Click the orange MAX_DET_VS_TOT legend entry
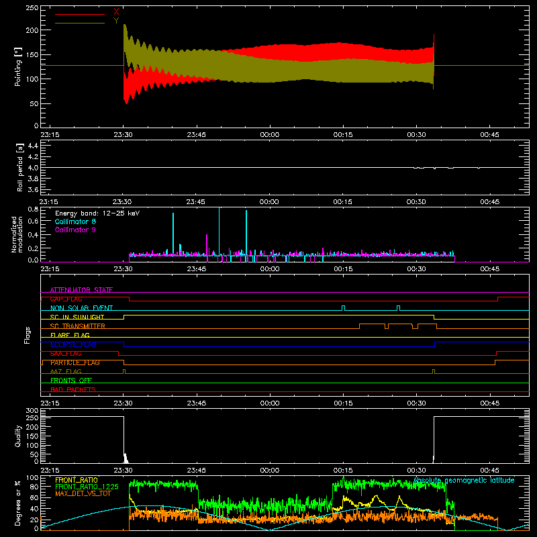537x537 pixels. click(83, 493)
